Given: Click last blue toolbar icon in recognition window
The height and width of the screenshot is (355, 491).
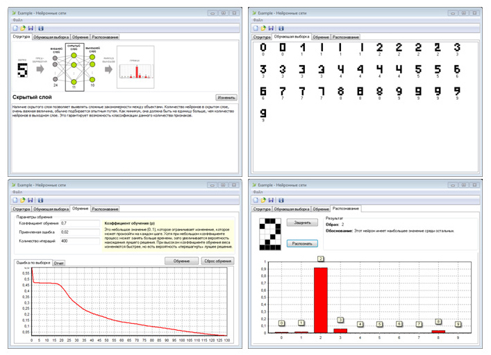Looking at the screenshot, I should pos(281,200).
